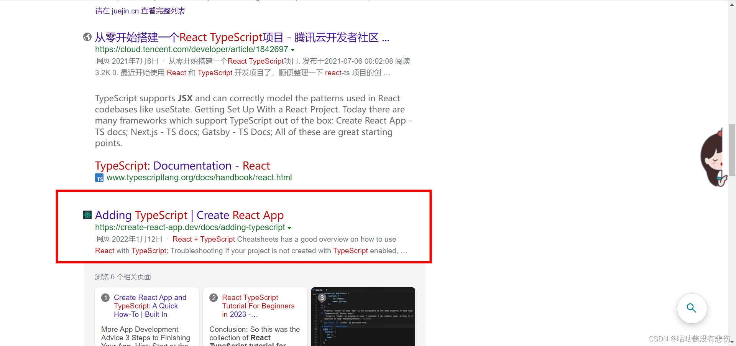The width and height of the screenshot is (736, 346).
Task: Click the 浏览 6 个相关页面 label
Action: (x=123, y=277)
